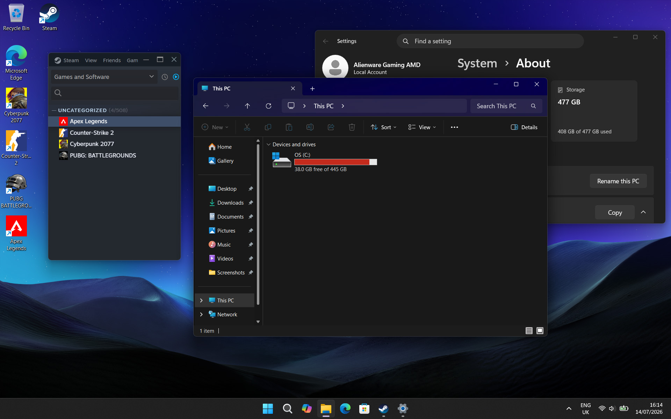The width and height of the screenshot is (671, 419).
Task: Collapse the UNCATEGORIZED section in Steam
Action: [54, 110]
